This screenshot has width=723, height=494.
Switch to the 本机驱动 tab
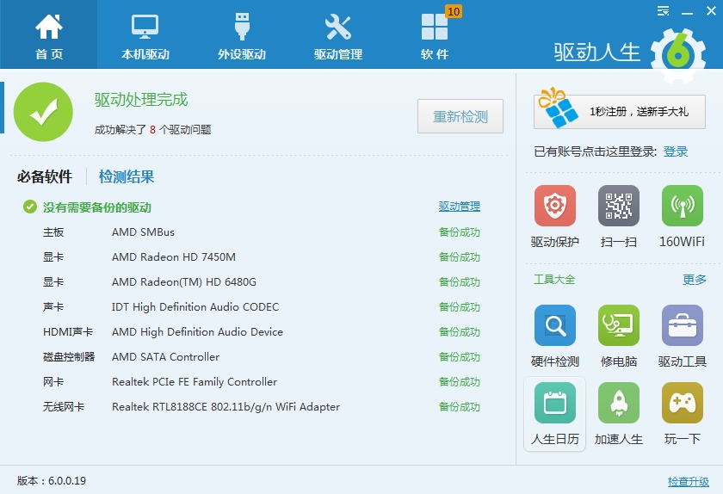coord(145,35)
